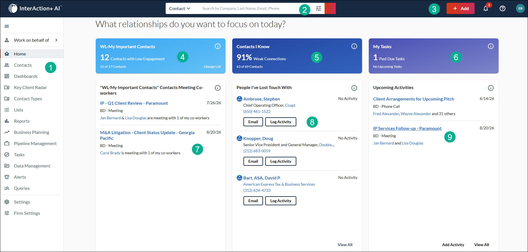The height and width of the screenshot is (252, 528).
Task: Click the InterAction+ AI logo
Action: [35, 8]
